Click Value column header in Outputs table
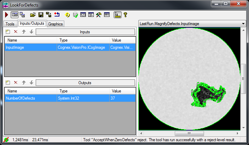Image resolution: width=249 pixels, height=145 pixels. pos(122,91)
